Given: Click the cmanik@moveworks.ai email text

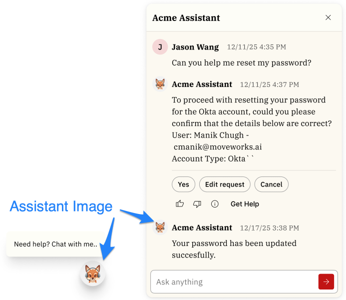Looking at the screenshot, I should [218, 147].
